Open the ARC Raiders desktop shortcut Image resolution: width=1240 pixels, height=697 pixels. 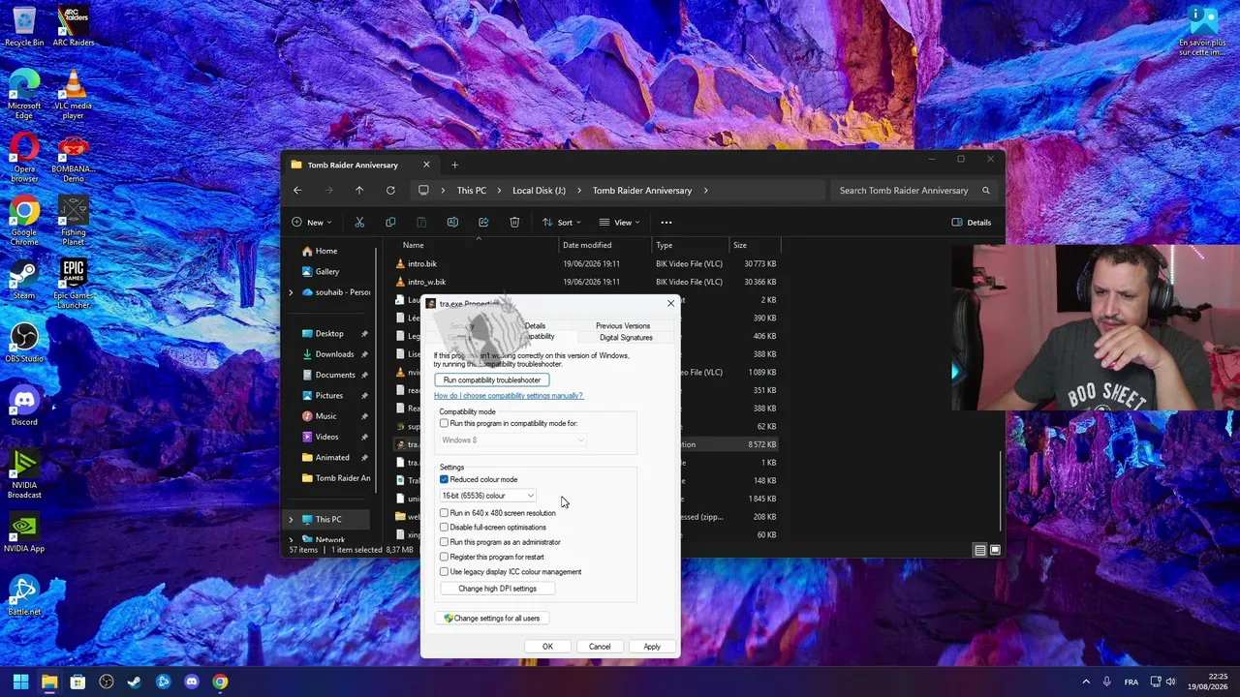click(x=74, y=27)
